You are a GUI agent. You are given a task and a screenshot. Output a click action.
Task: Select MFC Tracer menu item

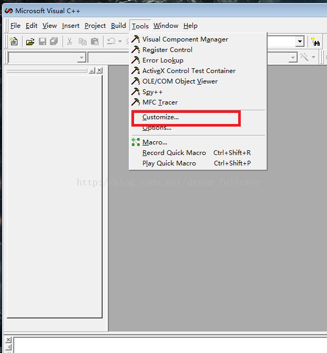point(198,102)
